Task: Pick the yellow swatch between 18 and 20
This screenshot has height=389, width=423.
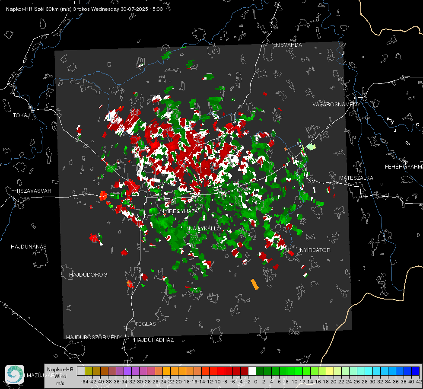Action: point(330,371)
